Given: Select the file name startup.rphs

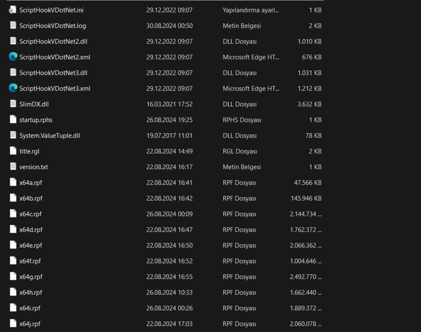Looking at the screenshot, I should [36, 120].
